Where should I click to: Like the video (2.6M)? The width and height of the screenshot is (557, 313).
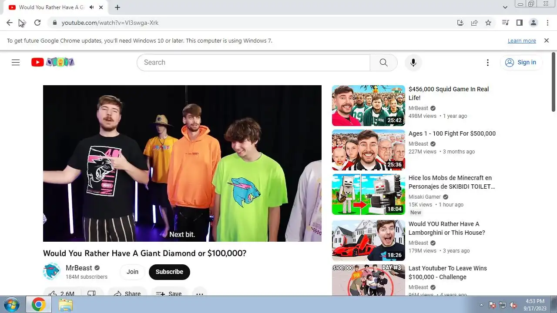click(x=61, y=293)
